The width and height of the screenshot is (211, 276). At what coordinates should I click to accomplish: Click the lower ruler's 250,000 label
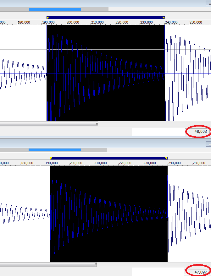(199, 163)
